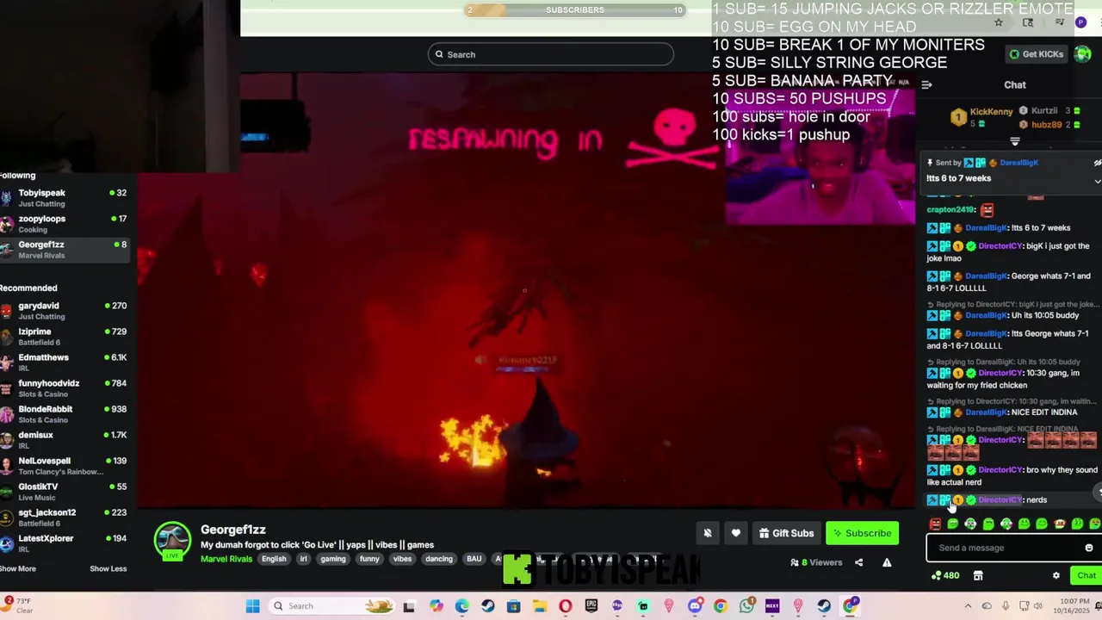1102x620 pixels.
Task: Click the BAU tag
Action: (474, 559)
